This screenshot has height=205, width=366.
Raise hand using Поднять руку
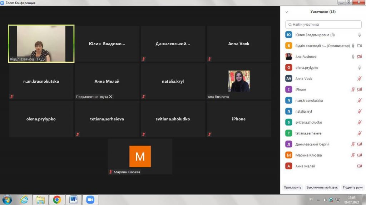click(352, 187)
